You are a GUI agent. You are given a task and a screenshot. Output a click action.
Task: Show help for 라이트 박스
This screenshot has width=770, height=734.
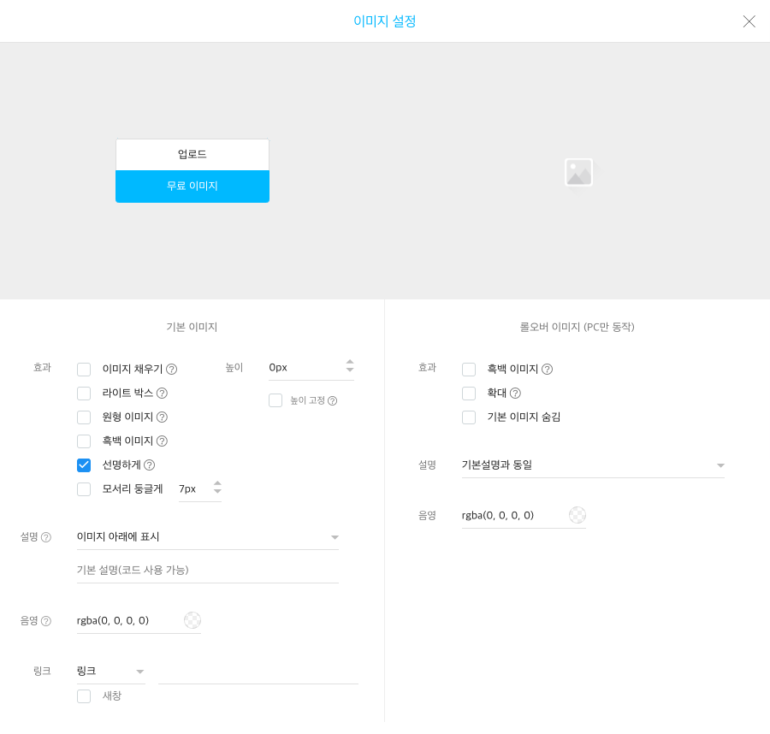point(162,394)
